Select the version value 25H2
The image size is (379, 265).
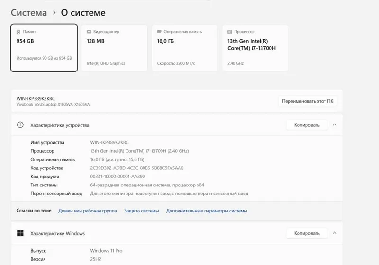tap(96, 259)
